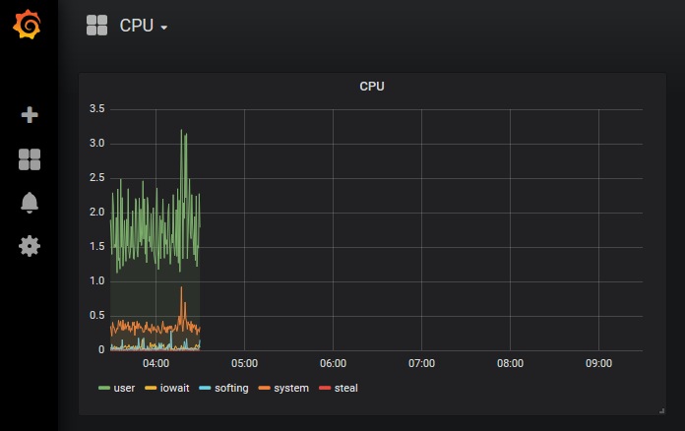Click the Grafana logo
The image size is (685, 431).
[28, 25]
